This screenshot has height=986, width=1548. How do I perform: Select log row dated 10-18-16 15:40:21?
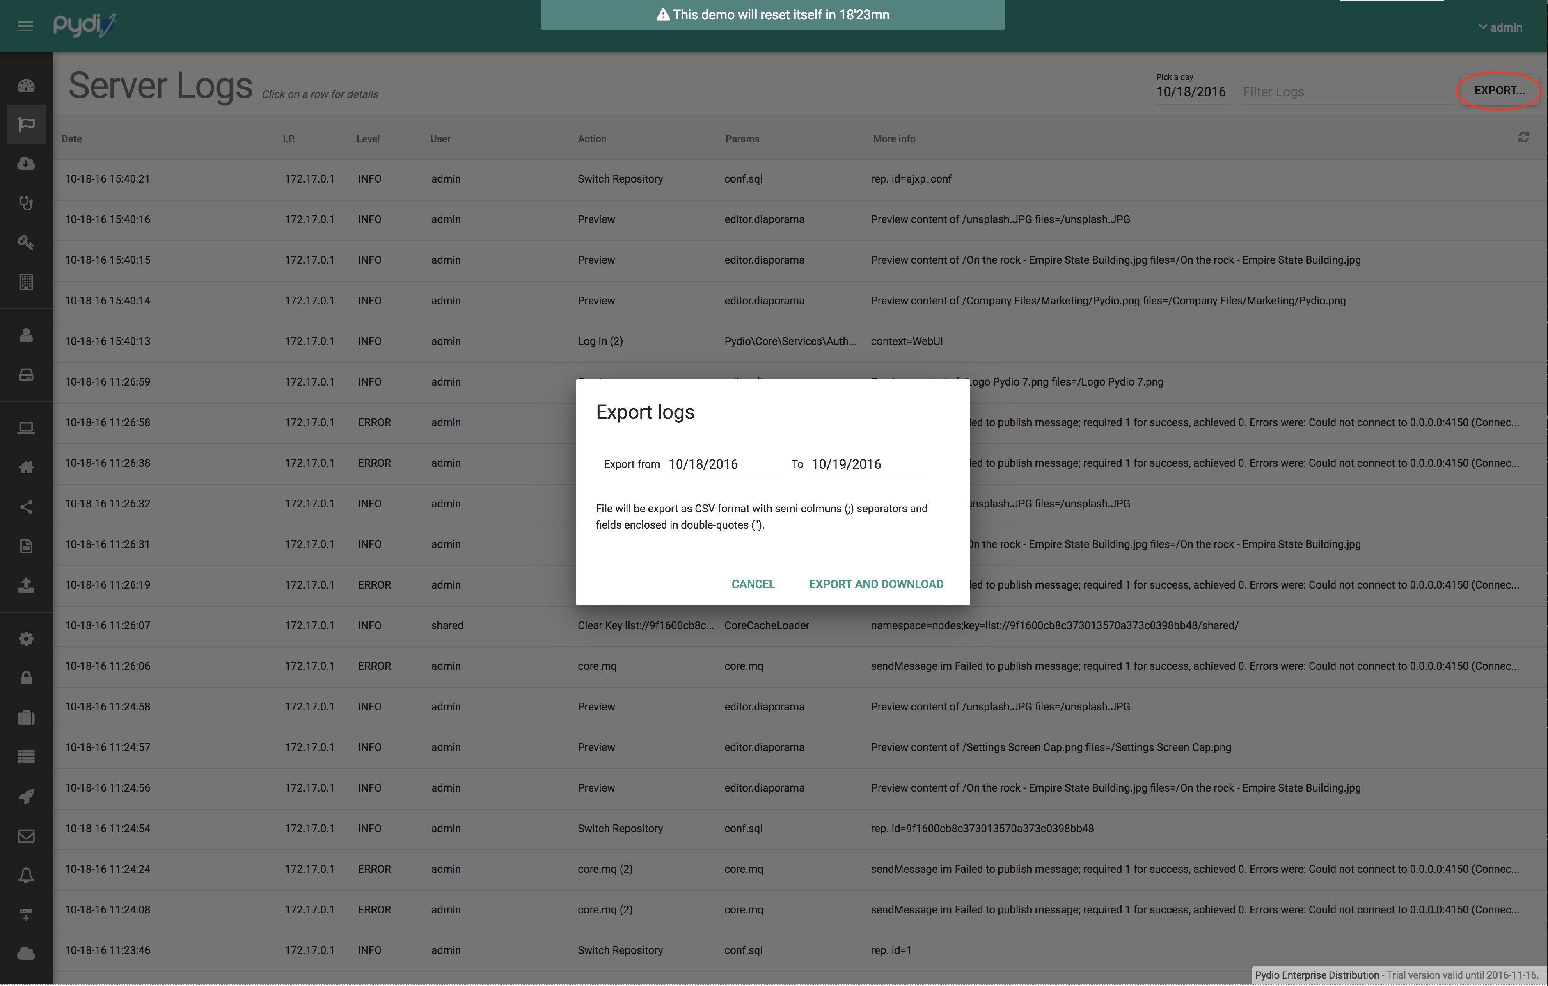tap(800, 179)
